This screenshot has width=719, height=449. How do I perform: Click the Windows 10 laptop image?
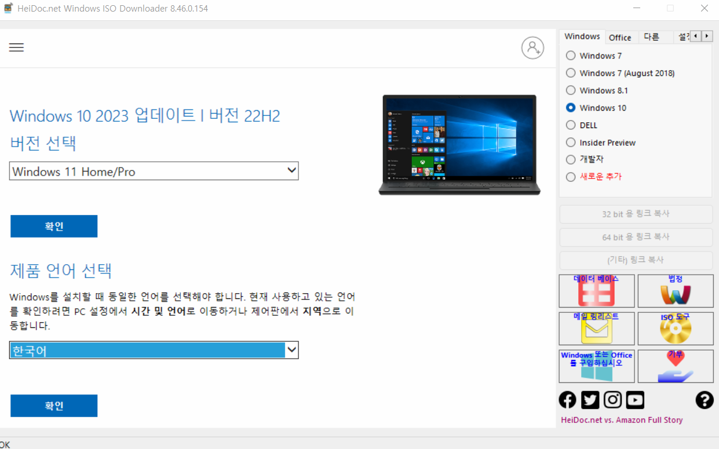pyautogui.click(x=459, y=144)
